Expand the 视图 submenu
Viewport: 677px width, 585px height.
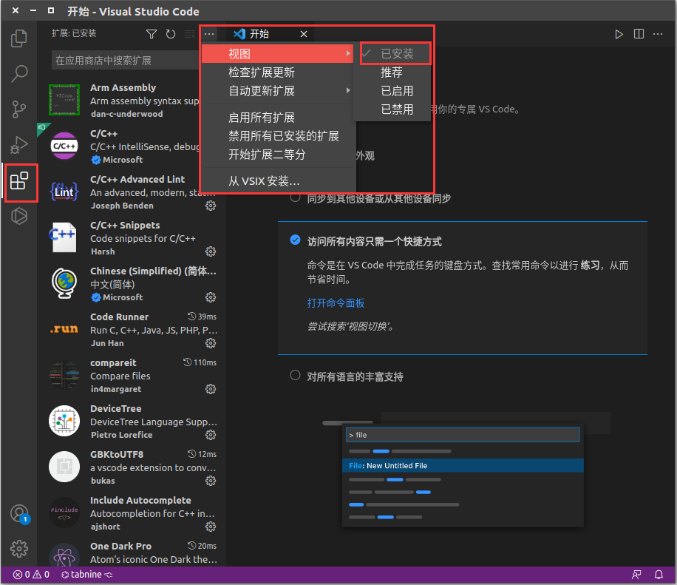pyautogui.click(x=278, y=53)
